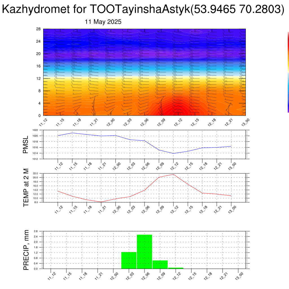Viewport: 289px width, 289px height.
Task: Select the "20.0" temperature tick label
Action: click(x=36, y=178)
